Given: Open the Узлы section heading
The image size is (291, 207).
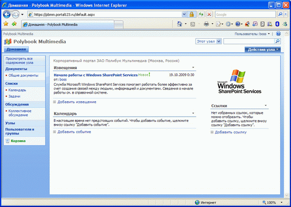Looking at the screenshot, I should pos(10,123).
